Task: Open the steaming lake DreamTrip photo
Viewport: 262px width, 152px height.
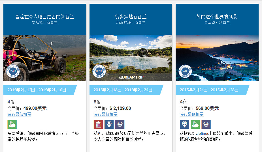Action: (131, 58)
